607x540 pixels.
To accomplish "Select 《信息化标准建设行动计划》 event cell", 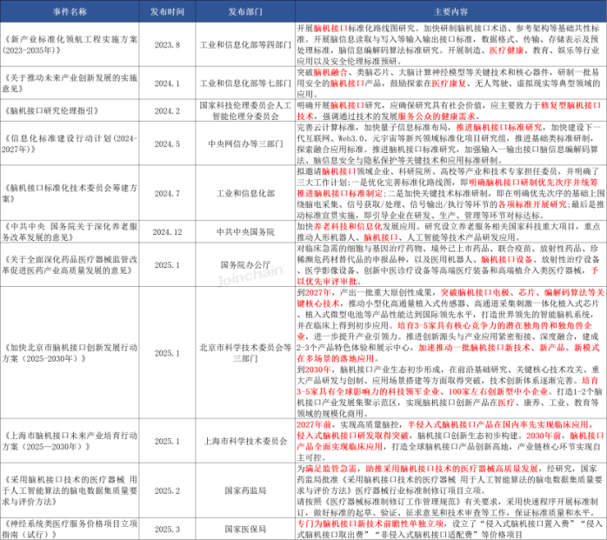I will click(x=70, y=143).
